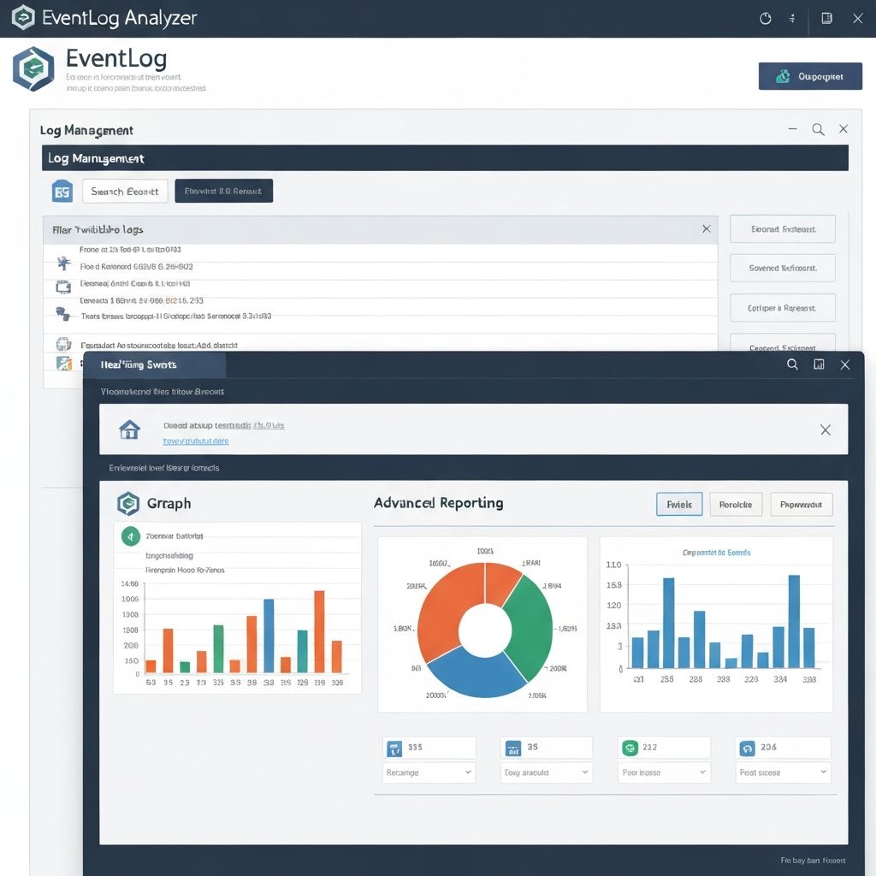This screenshot has width=876, height=876.
Task: Close the 'Fllar Twitithro logs' filter panel
Action: (x=706, y=229)
